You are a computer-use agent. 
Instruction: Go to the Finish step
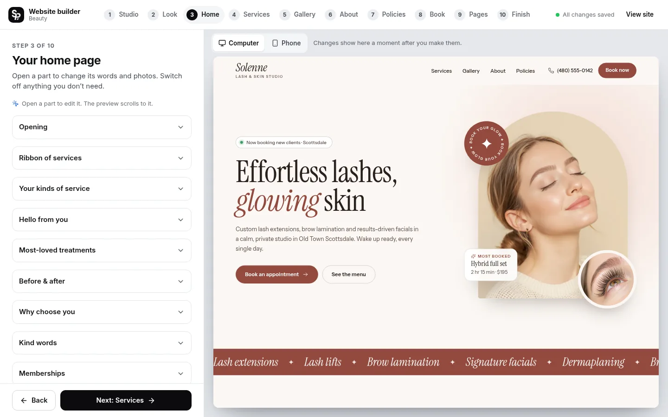[514, 15]
